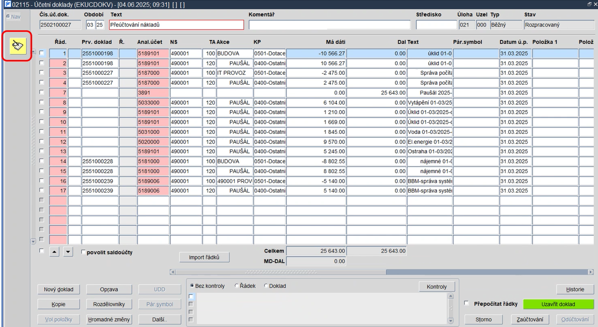Click into the Komentář field

(330, 25)
